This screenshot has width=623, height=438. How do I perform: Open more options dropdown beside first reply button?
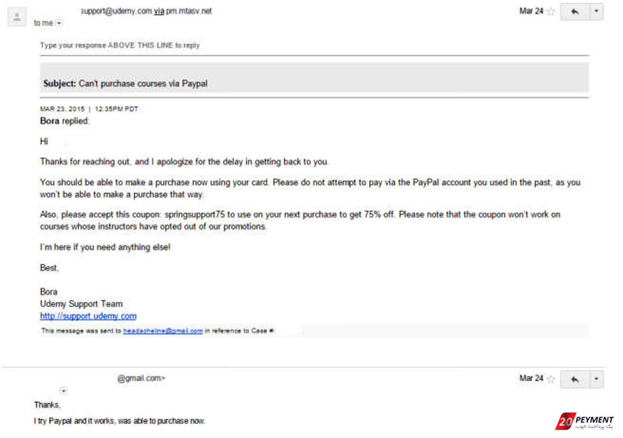(x=596, y=12)
